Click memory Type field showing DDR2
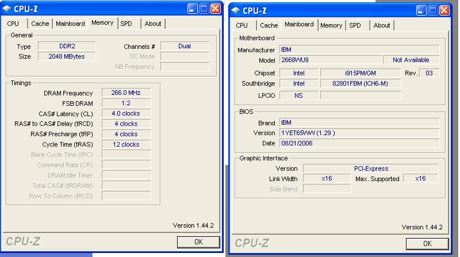 point(67,46)
